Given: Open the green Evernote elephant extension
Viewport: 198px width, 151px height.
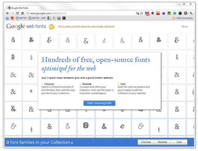Looking at the screenshot, I should point(169,13).
